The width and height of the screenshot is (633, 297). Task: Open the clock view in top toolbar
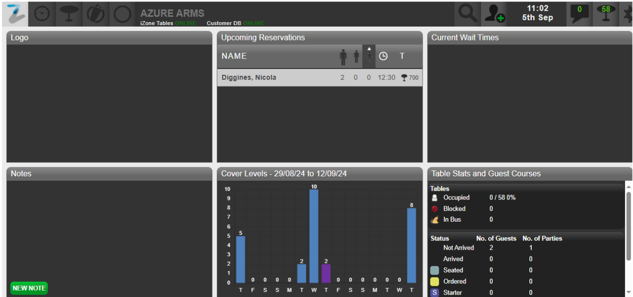pos(42,14)
